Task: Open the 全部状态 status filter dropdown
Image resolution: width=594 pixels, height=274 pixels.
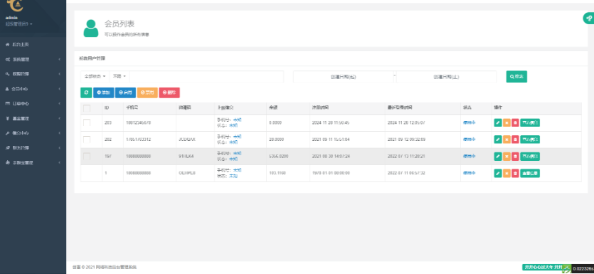Action: [x=95, y=77]
